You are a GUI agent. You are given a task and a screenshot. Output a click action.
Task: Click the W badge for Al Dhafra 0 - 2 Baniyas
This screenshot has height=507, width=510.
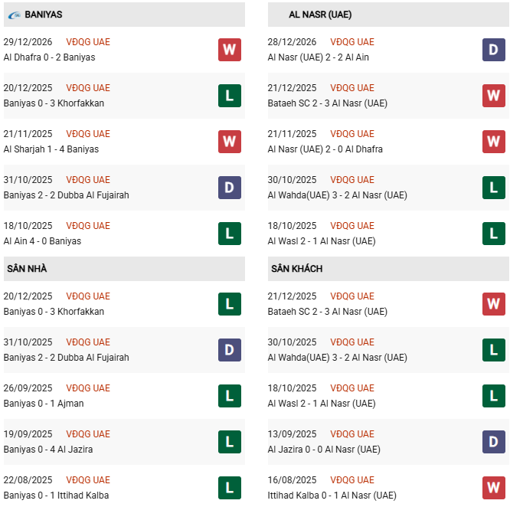click(229, 50)
